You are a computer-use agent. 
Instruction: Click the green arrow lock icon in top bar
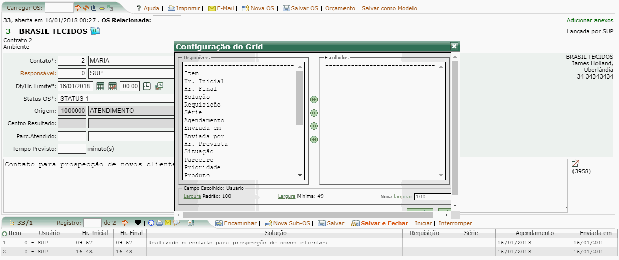[x=110, y=8]
